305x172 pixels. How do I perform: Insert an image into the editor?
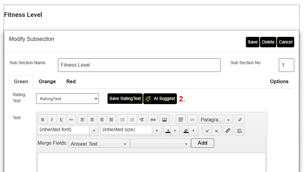(x=165, y=119)
